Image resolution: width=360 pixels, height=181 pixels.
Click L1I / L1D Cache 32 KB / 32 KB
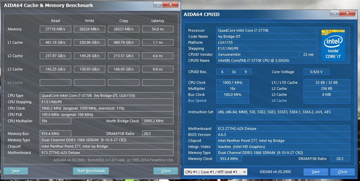coord(327,82)
